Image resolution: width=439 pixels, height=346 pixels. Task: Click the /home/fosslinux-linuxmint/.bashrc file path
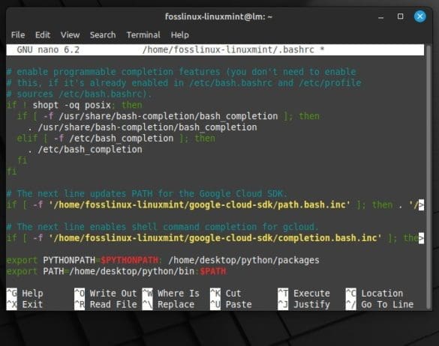point(228,50)
